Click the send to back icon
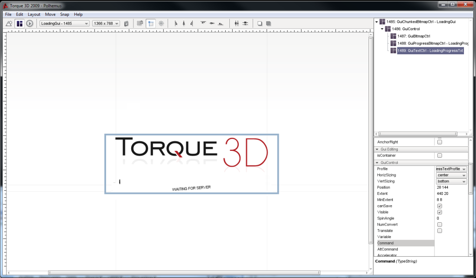Screen dimensions: 476x278 268,23
